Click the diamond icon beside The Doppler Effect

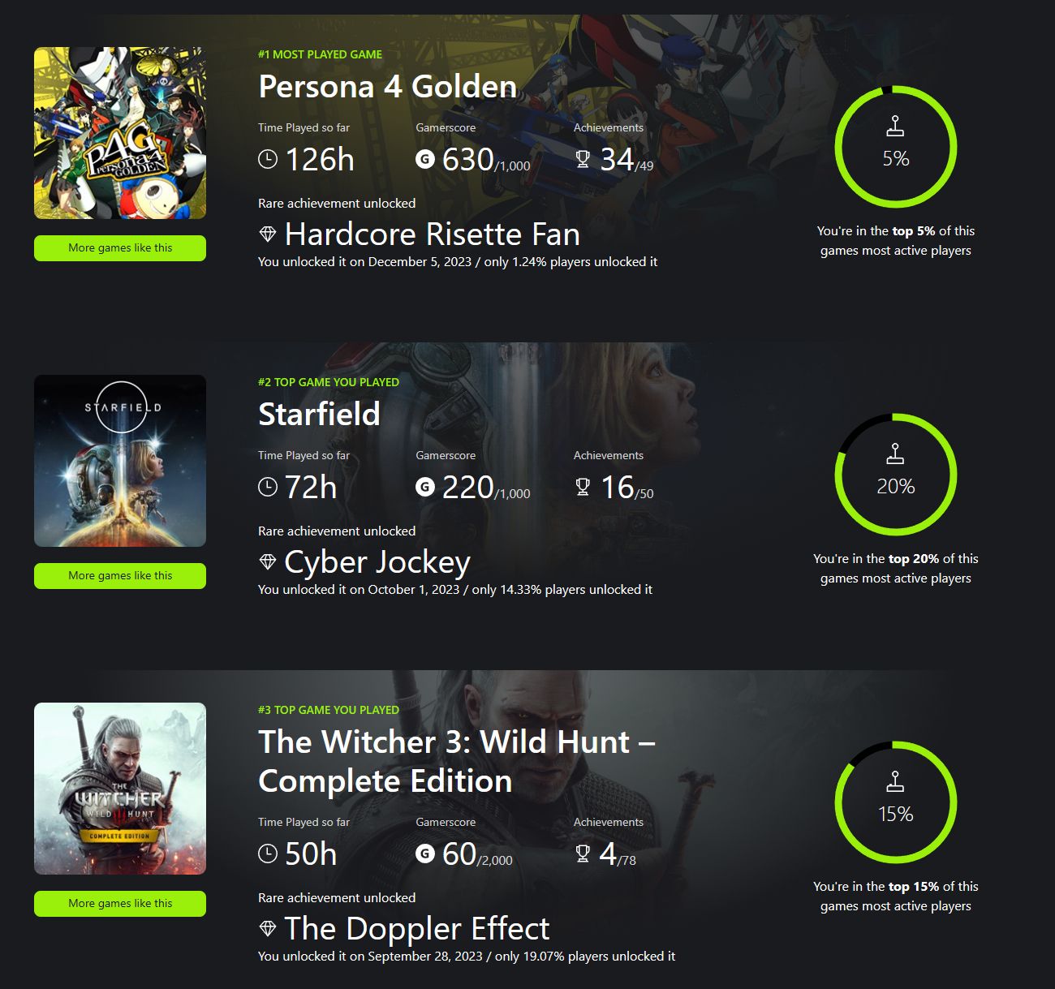268,929
